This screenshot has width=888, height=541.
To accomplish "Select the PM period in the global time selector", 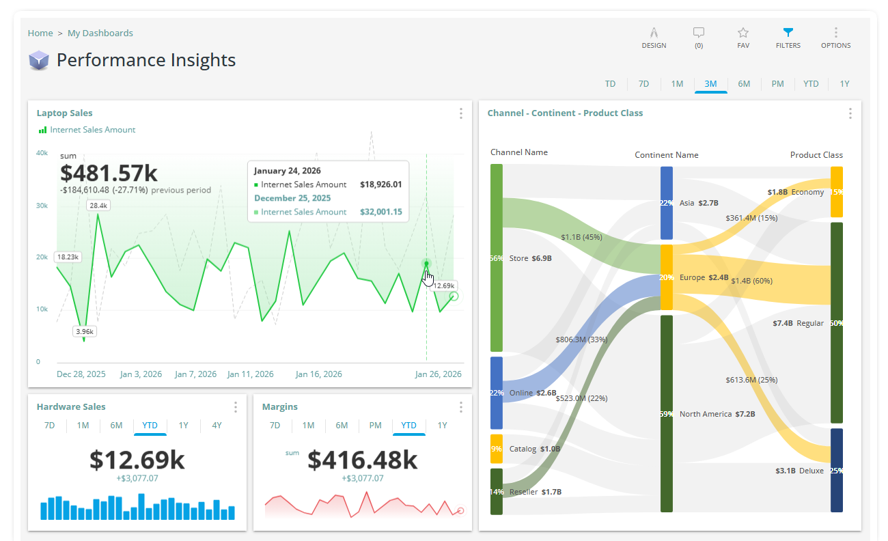I will point(777,83).
